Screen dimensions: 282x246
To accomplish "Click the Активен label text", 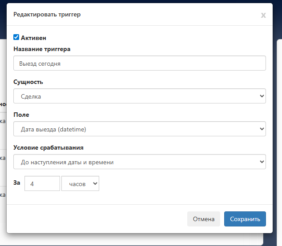I will pyautogui.click(x=33, y=38).
